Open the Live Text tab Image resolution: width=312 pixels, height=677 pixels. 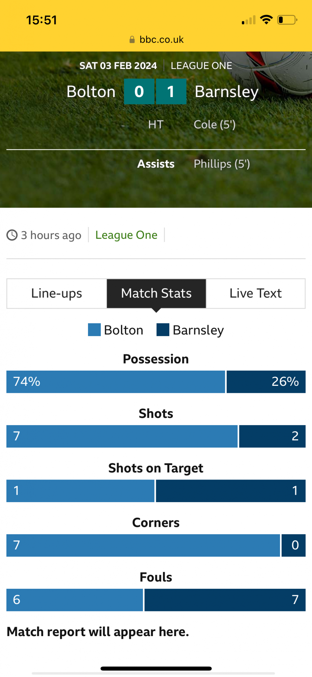tap(256, 294)
